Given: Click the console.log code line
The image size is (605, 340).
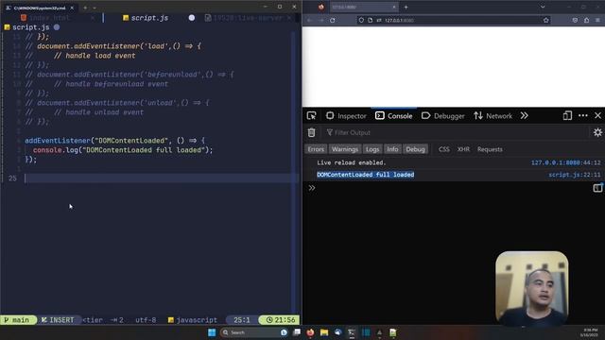Looking at the screenshot, I should (123, 150).
